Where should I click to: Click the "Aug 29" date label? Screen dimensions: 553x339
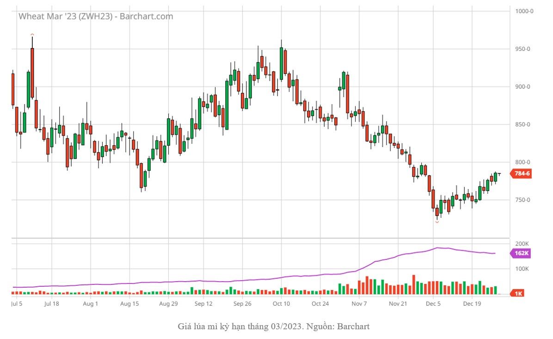point(169,304)
